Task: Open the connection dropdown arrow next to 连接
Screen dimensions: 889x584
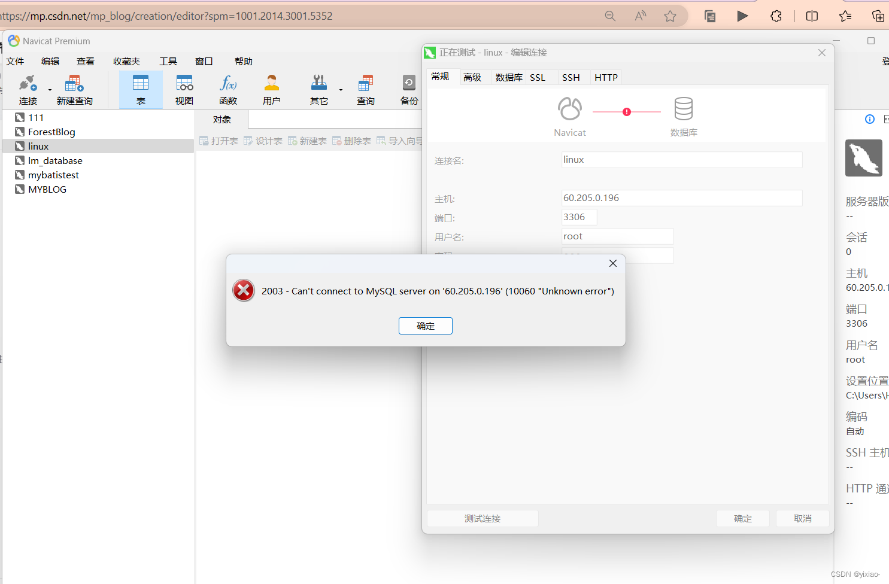Action: coord(50,90)
